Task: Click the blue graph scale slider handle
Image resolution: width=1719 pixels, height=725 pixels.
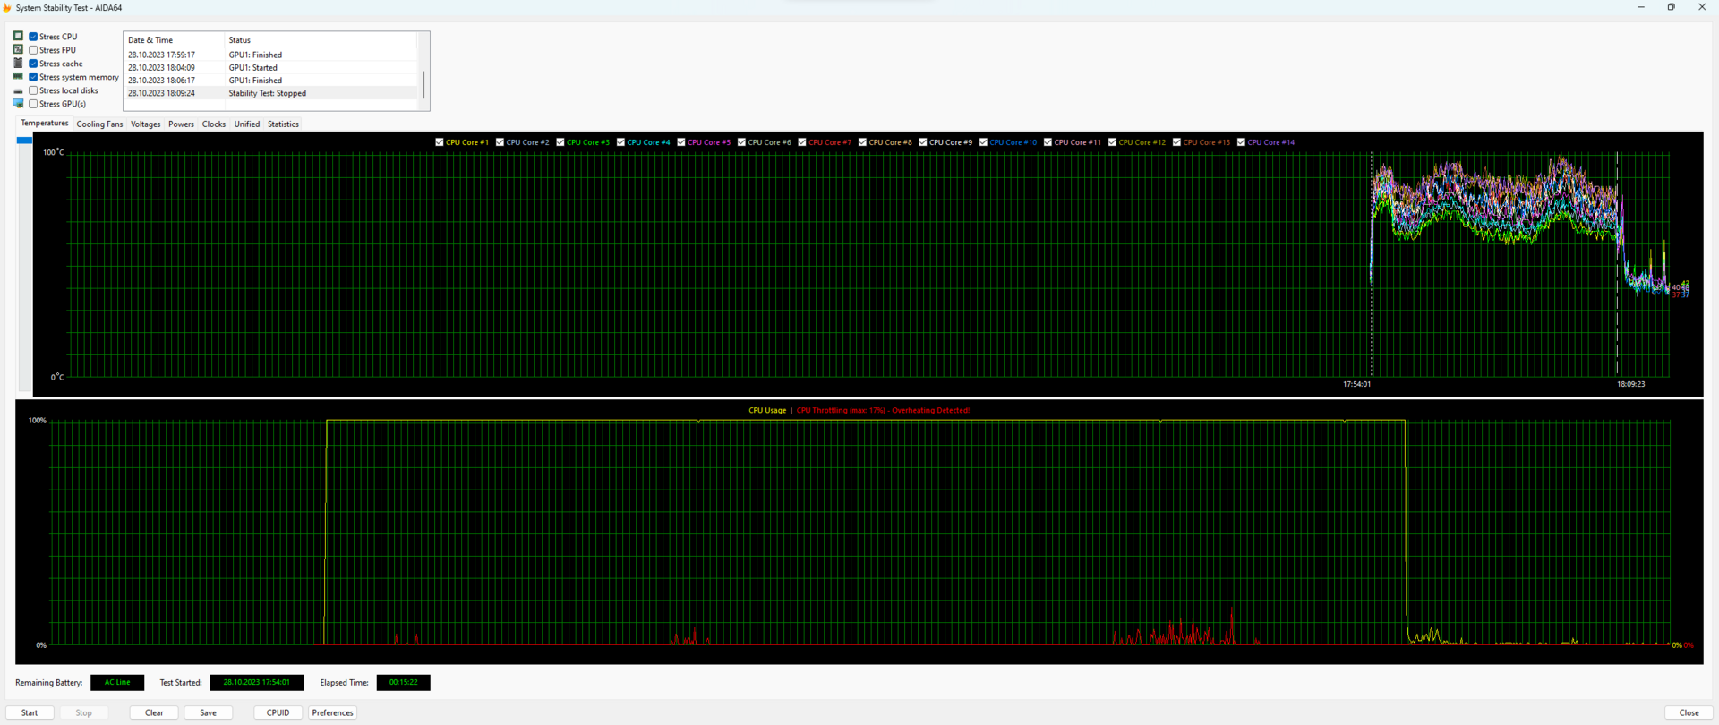Action: coord(24,141)
